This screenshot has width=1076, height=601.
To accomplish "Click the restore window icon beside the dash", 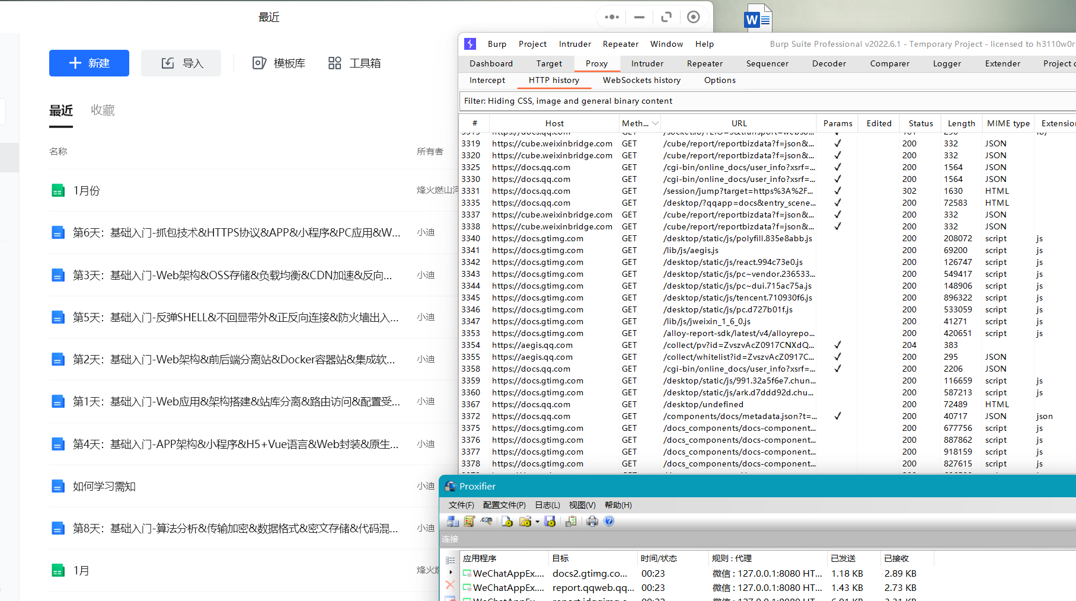I will coord(666,17).
